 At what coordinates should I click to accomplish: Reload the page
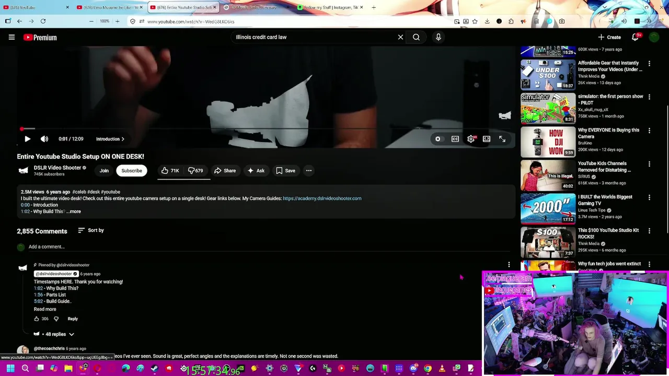[x=43, y=21]
